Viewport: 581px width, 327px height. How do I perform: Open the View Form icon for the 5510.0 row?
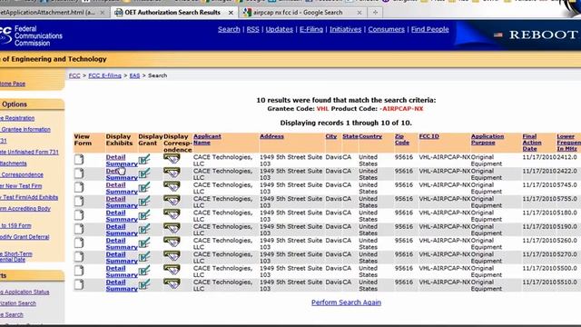click(x=79, y=284)
